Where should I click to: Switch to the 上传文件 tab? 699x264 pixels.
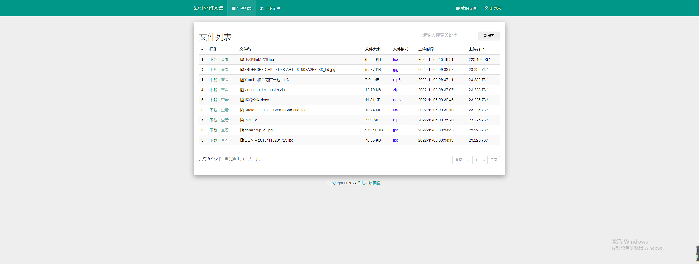pos(270,8)
